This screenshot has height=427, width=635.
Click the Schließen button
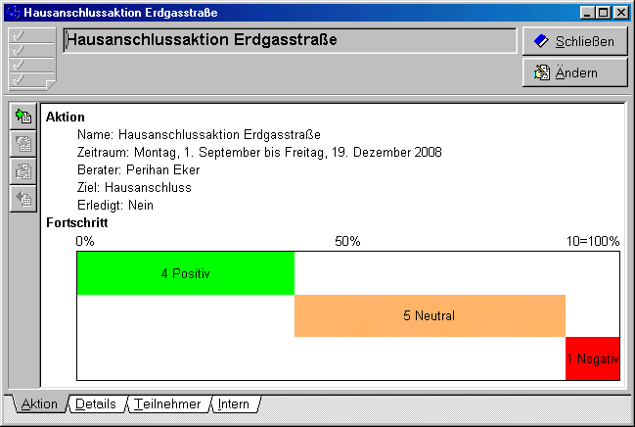coord(574,41)
